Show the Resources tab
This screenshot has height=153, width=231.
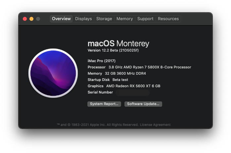[x=168, y=19]
